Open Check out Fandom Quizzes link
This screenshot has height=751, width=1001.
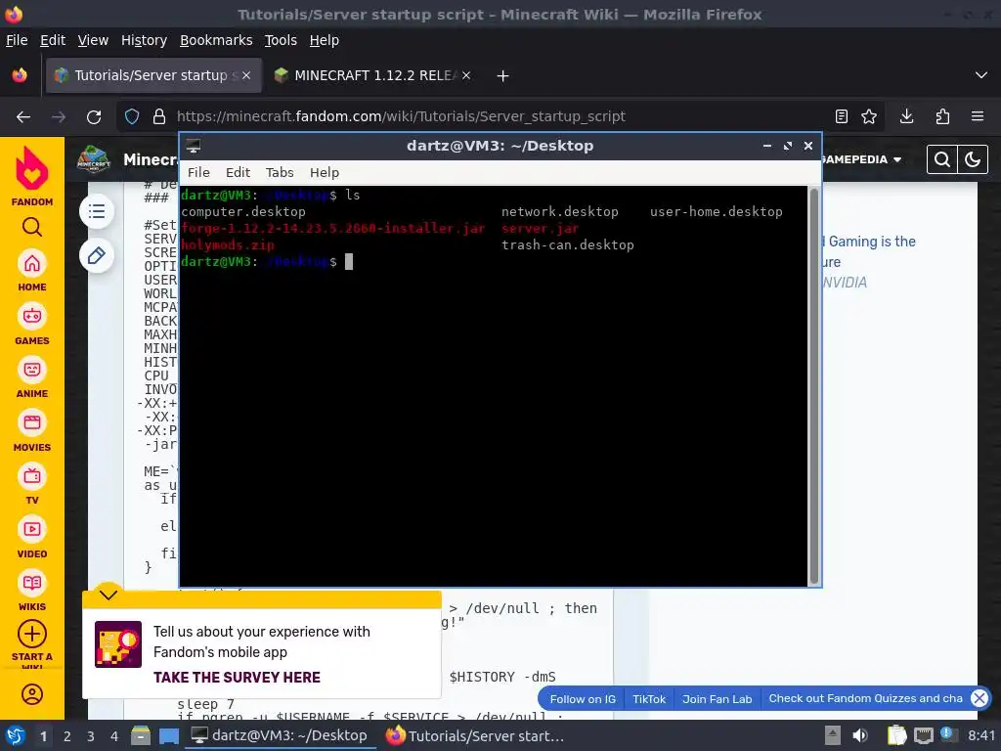point(865,698)
